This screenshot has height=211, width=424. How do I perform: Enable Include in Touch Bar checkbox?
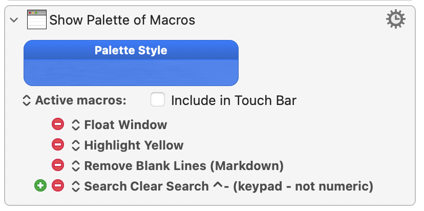pyautogui.click(x=158, y=100)
